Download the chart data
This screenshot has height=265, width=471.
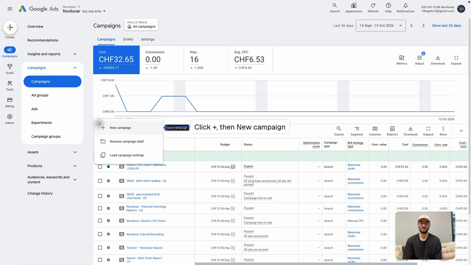(x=438, y=60)
